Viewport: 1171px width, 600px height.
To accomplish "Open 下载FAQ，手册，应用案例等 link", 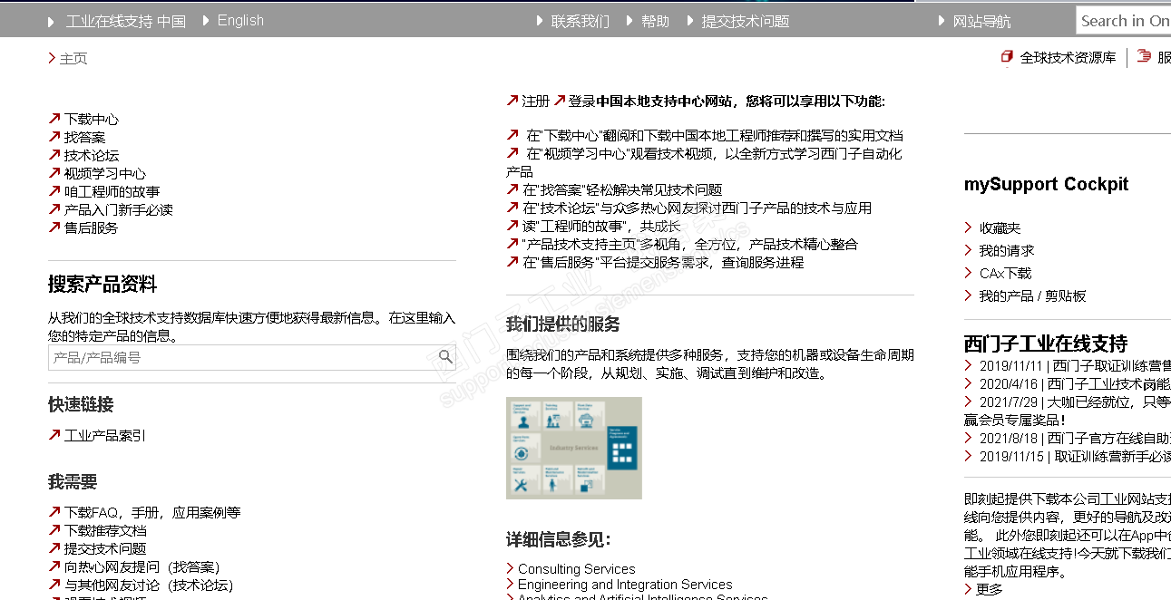I will 151,512.
